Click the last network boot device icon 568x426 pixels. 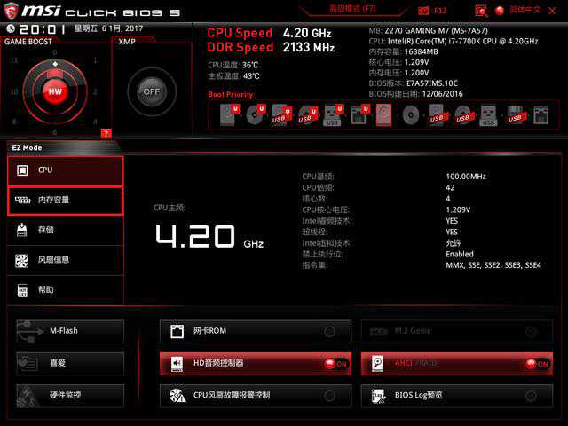pos(540,114)
